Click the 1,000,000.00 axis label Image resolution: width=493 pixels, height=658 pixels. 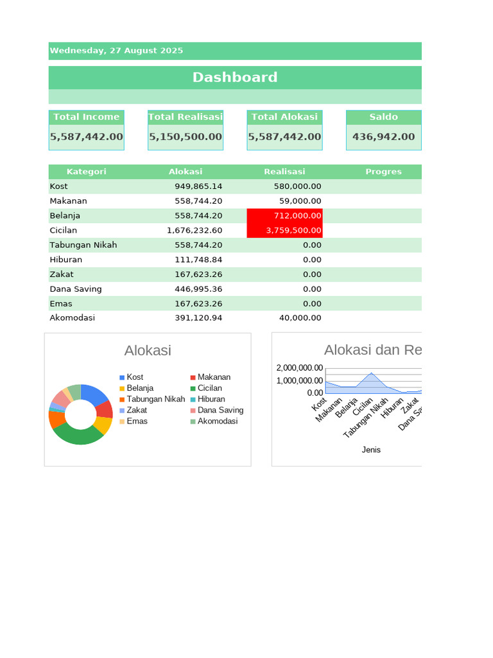[x=299, y=380]
